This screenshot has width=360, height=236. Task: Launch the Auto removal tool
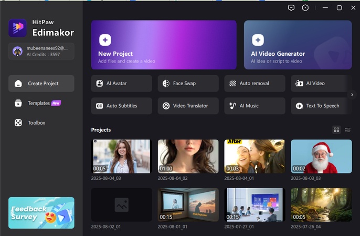(x=255, y=83)
